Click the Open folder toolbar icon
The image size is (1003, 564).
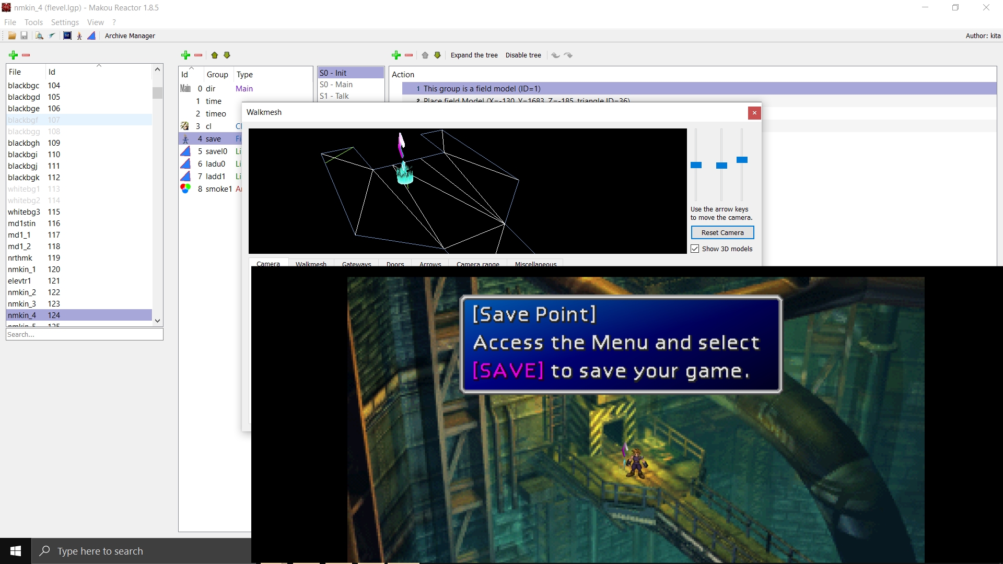point(11,36)
